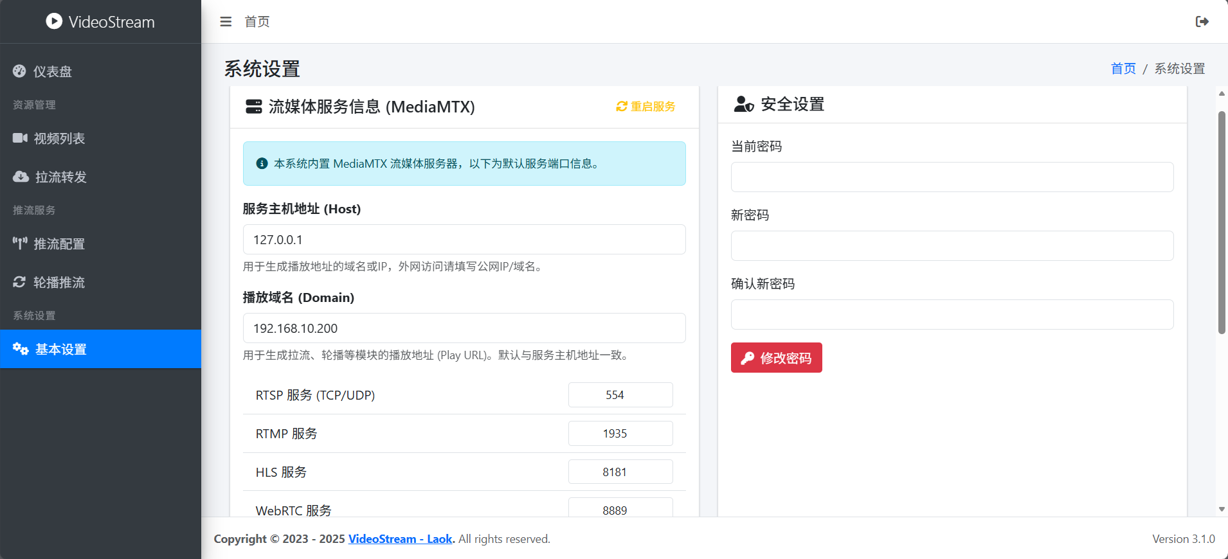Click the 确认新密码 input field

(952, 315)
